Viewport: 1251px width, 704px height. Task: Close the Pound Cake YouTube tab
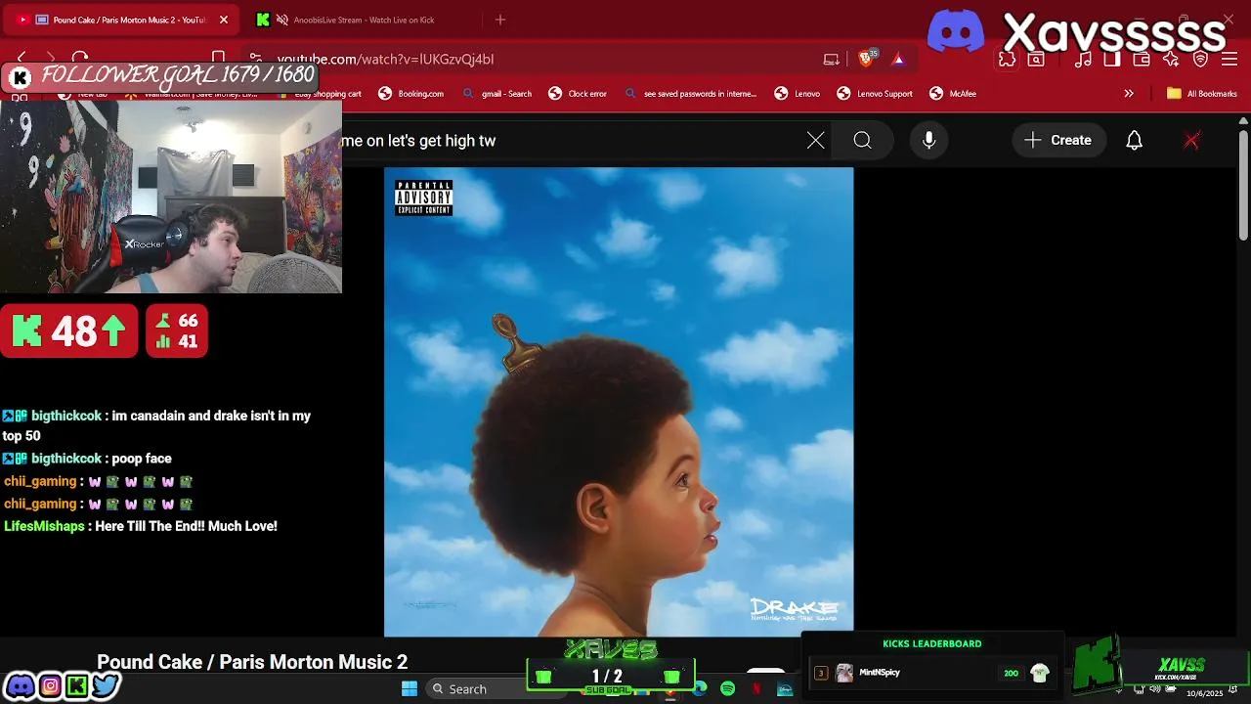click(223, 20)
